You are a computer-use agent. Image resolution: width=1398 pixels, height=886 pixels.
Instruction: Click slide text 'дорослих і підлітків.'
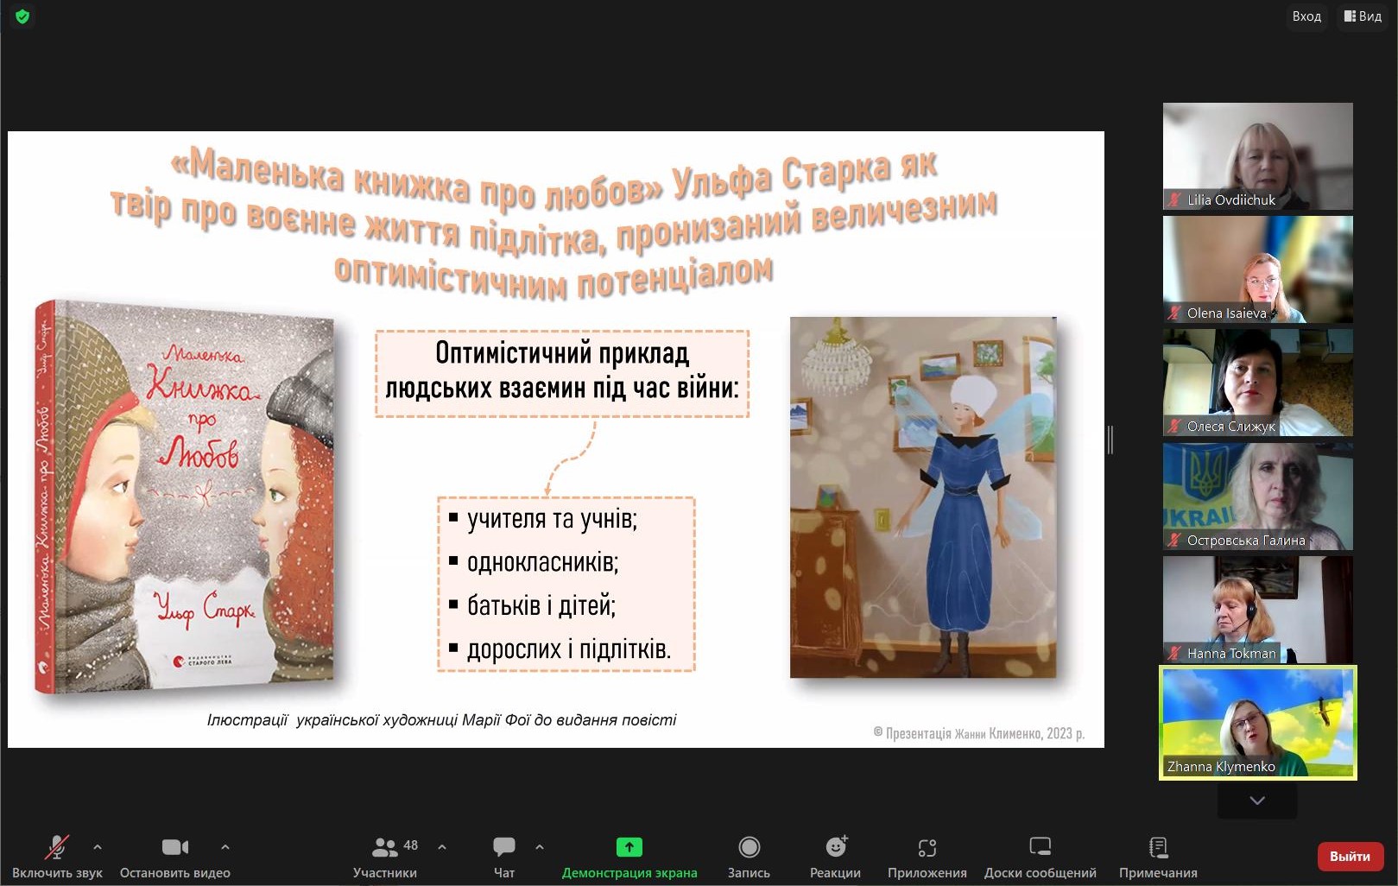569,649
